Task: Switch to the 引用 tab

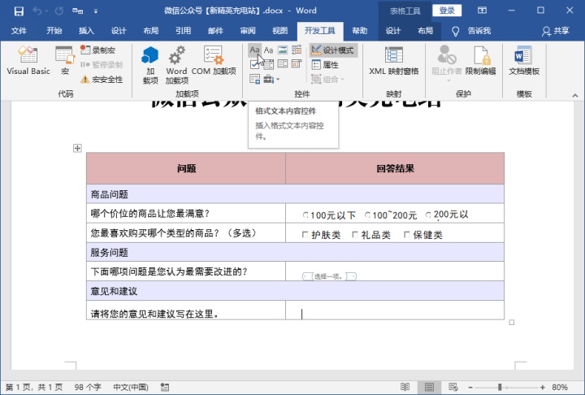Action: point(183,31)
